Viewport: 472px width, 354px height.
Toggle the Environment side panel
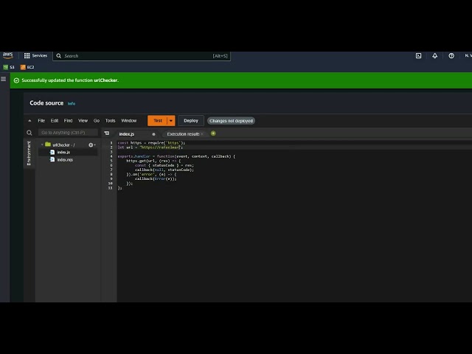point(29,153)
